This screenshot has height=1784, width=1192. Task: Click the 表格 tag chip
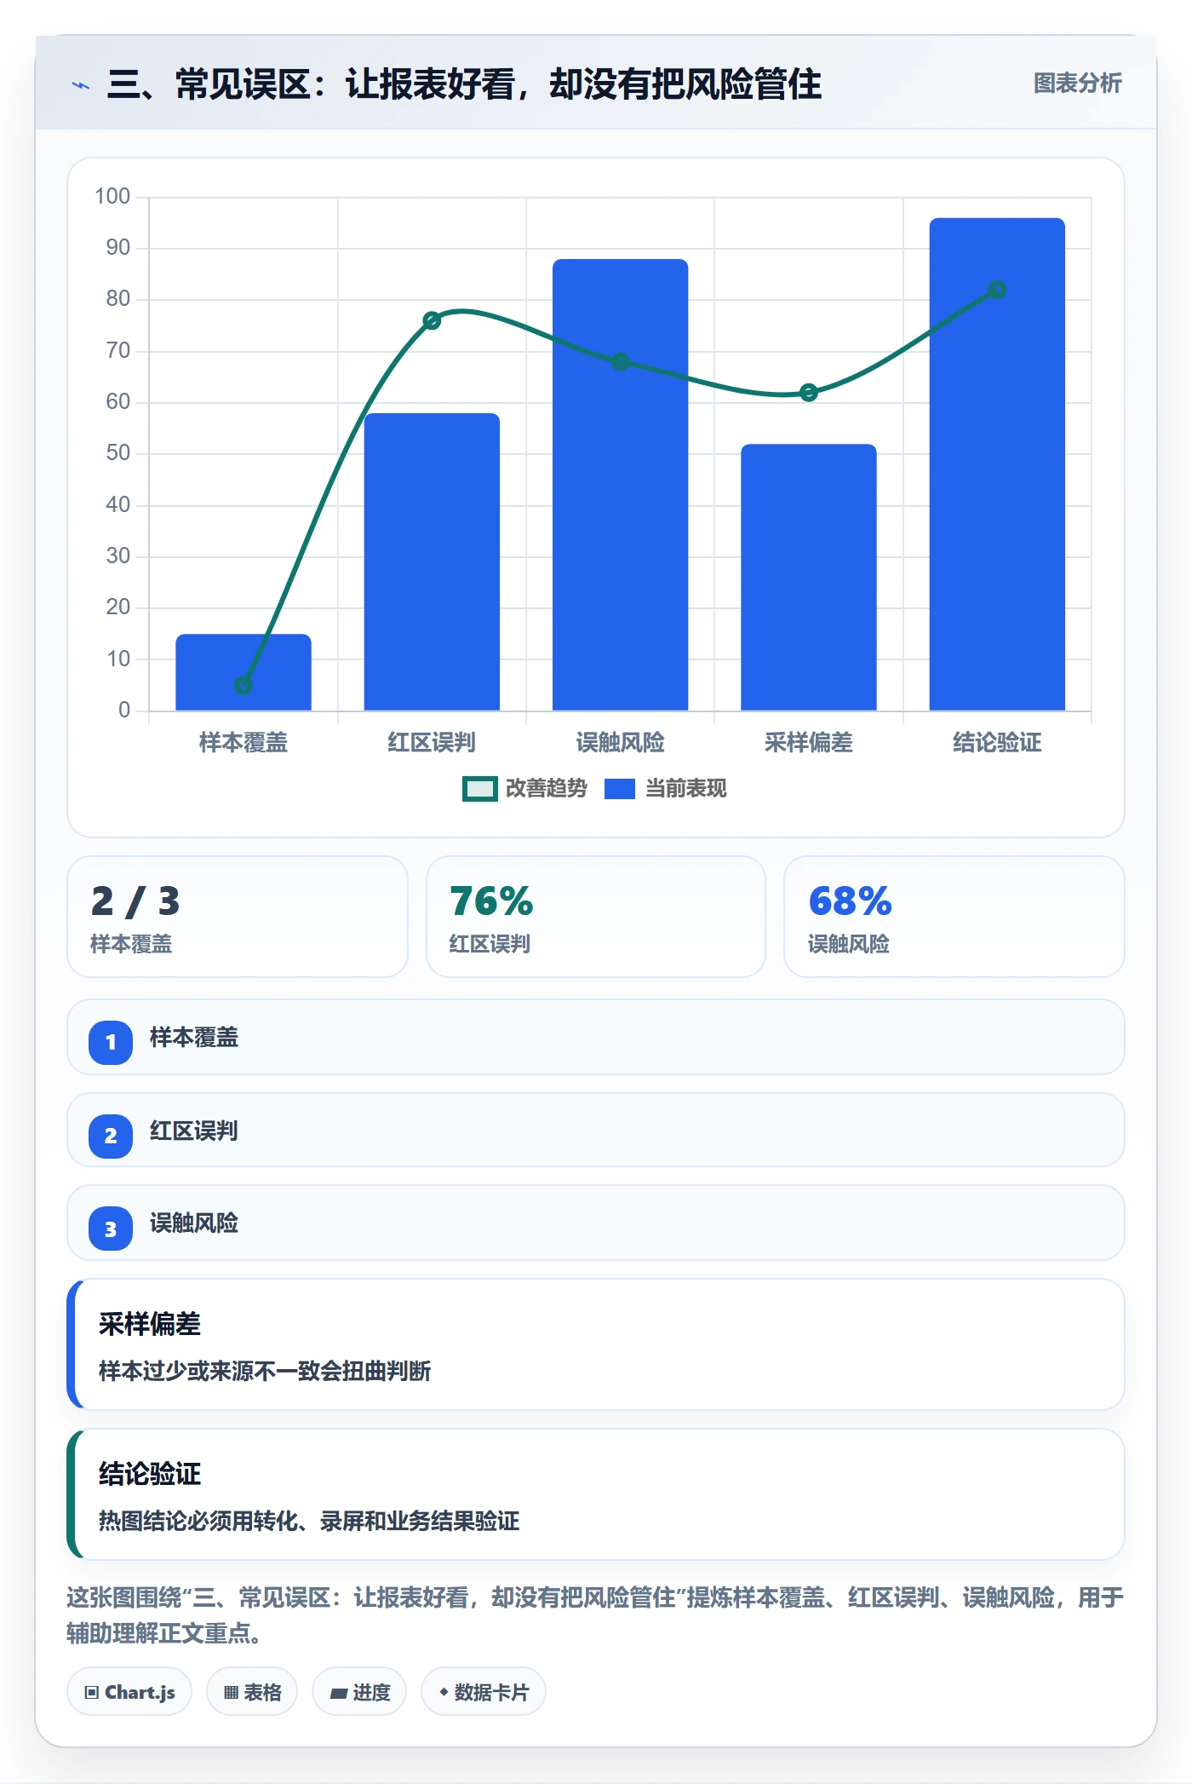tap(252, 1692)
